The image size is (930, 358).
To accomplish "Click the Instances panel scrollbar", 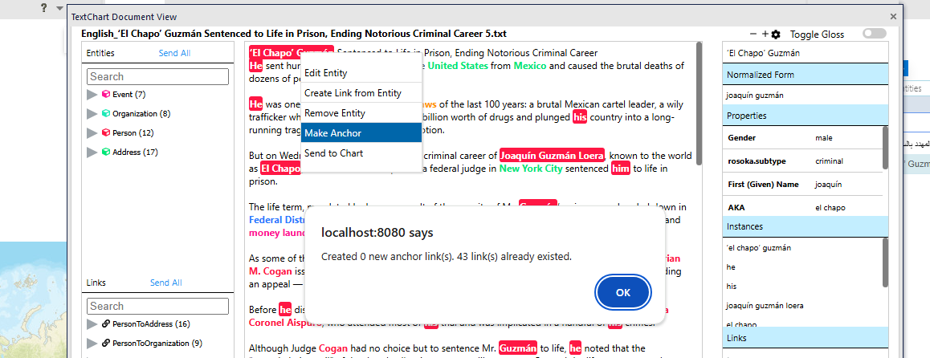I will tap(886, 261).
